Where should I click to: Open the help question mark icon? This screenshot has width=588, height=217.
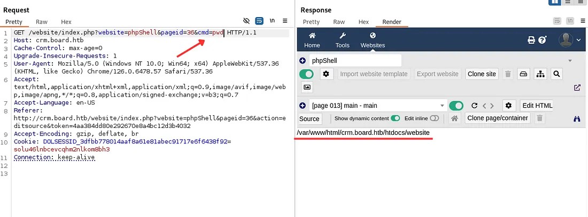click(x=542, y=40)
